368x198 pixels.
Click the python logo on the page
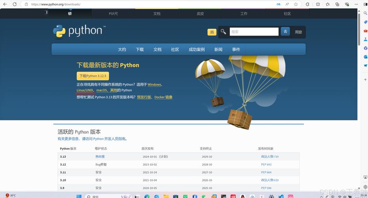[x=79, y=31]
